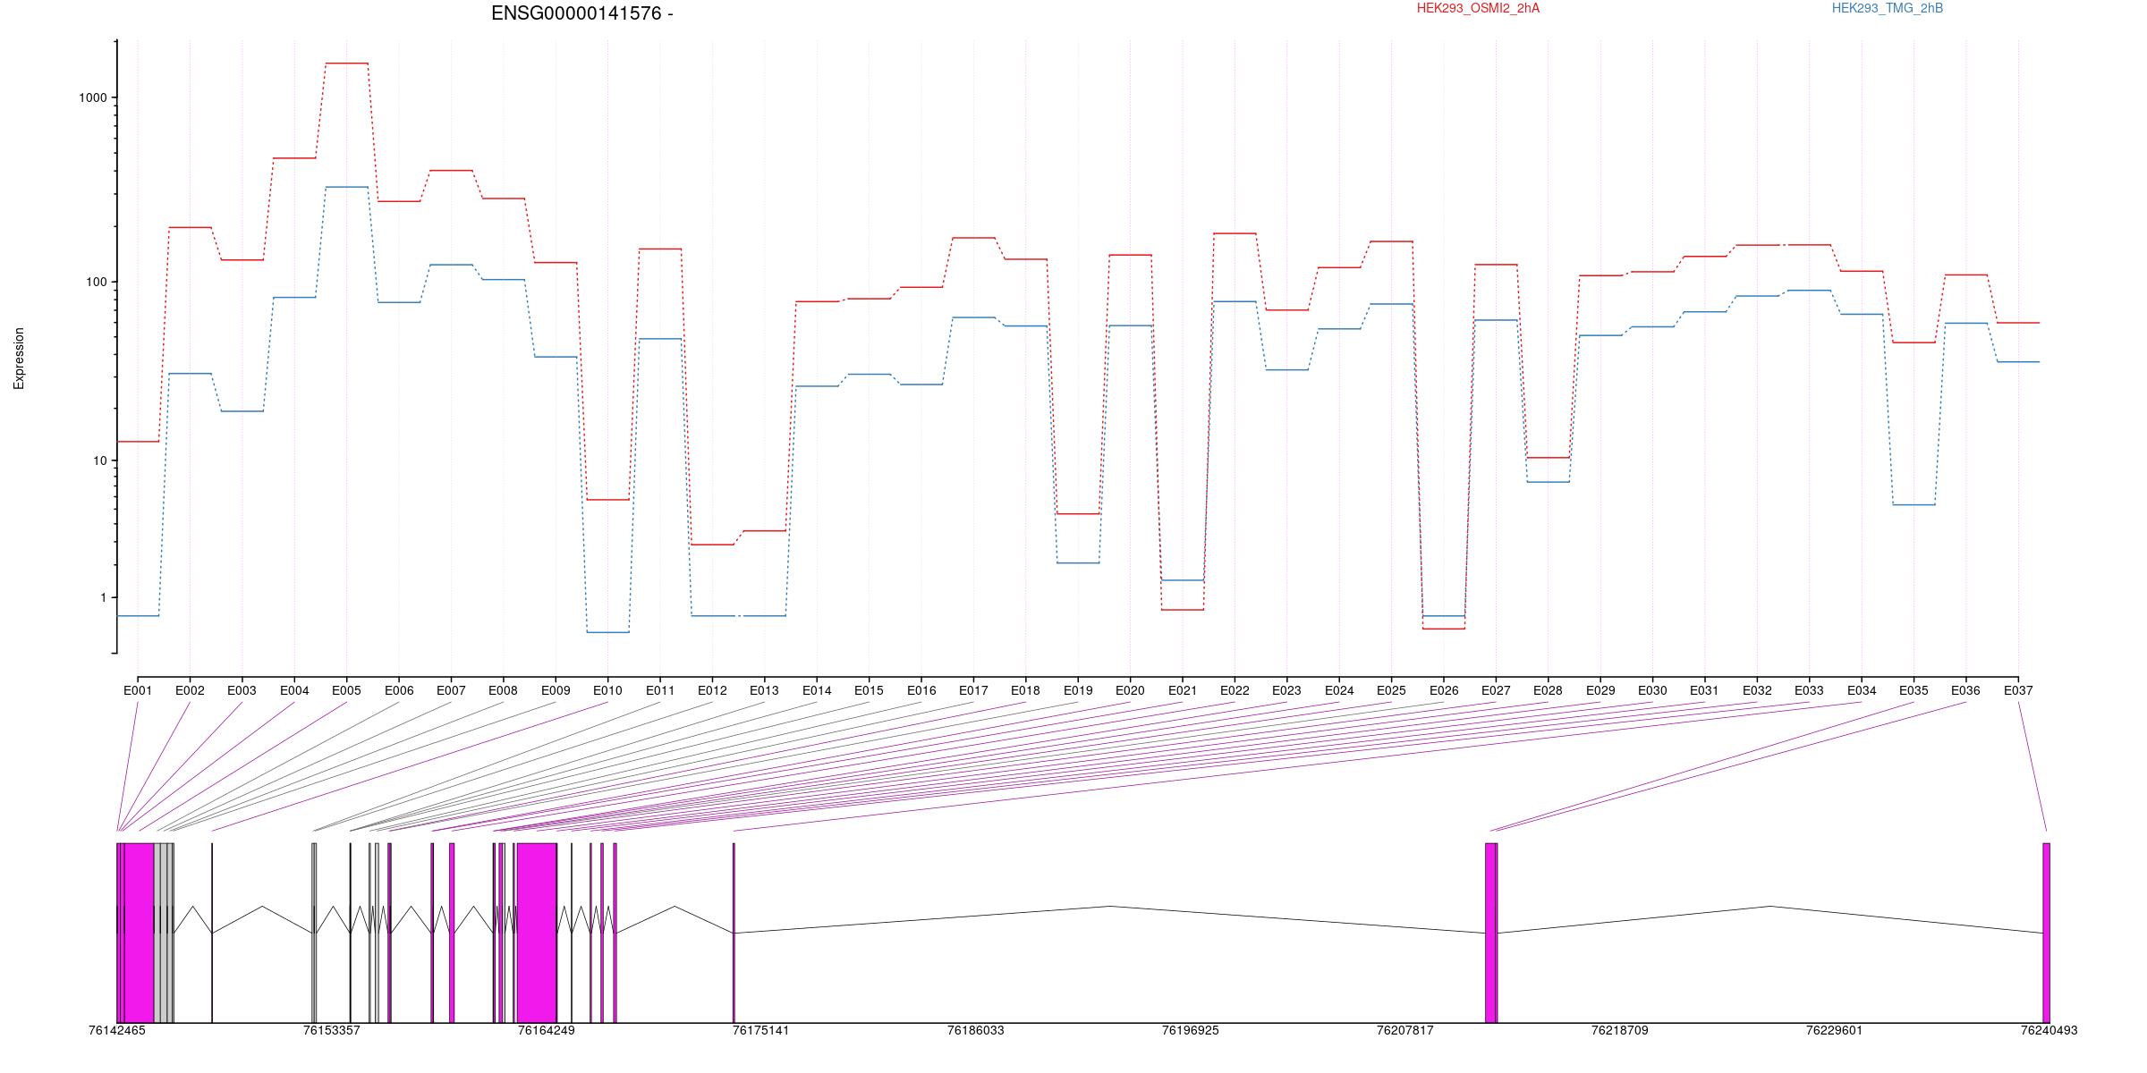The image size is (2147, 1073).
Task: Click exon label E015
Action: point(869,691)
